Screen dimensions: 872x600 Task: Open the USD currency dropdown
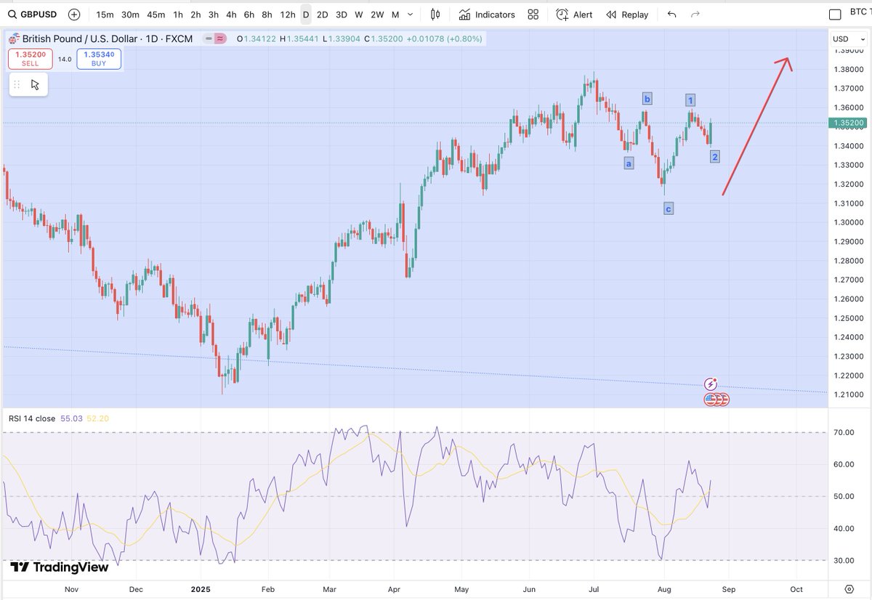coord(849,38)
